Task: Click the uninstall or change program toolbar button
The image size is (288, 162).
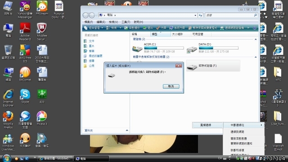Action: (203, 28)
